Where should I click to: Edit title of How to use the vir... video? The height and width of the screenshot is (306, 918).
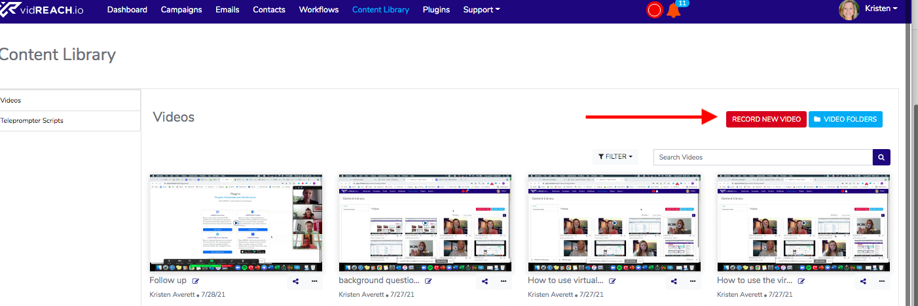point(801,281)
